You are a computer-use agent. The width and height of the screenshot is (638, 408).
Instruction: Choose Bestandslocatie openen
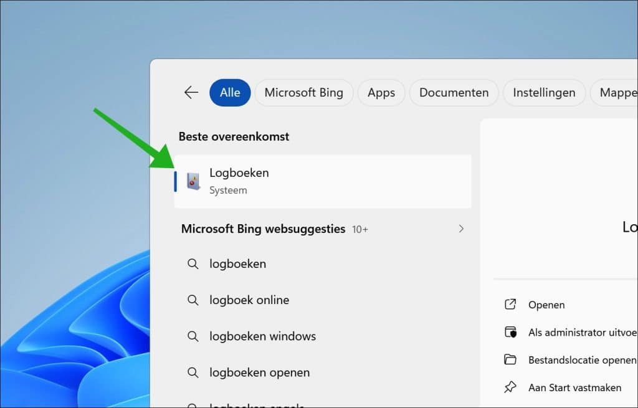583,360
